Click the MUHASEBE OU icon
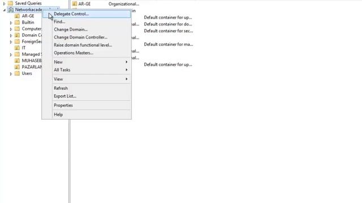362x203 pixels. click(x=17, y=60)
